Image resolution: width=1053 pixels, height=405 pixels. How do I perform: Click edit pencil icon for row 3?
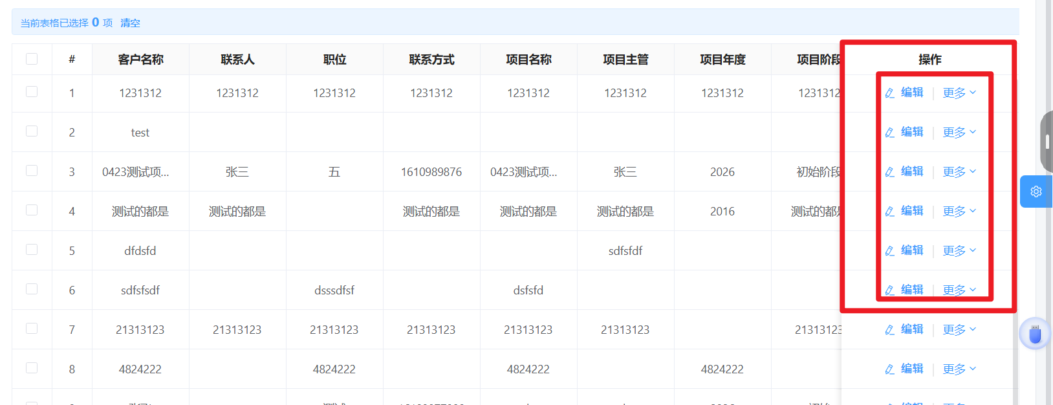890,172
